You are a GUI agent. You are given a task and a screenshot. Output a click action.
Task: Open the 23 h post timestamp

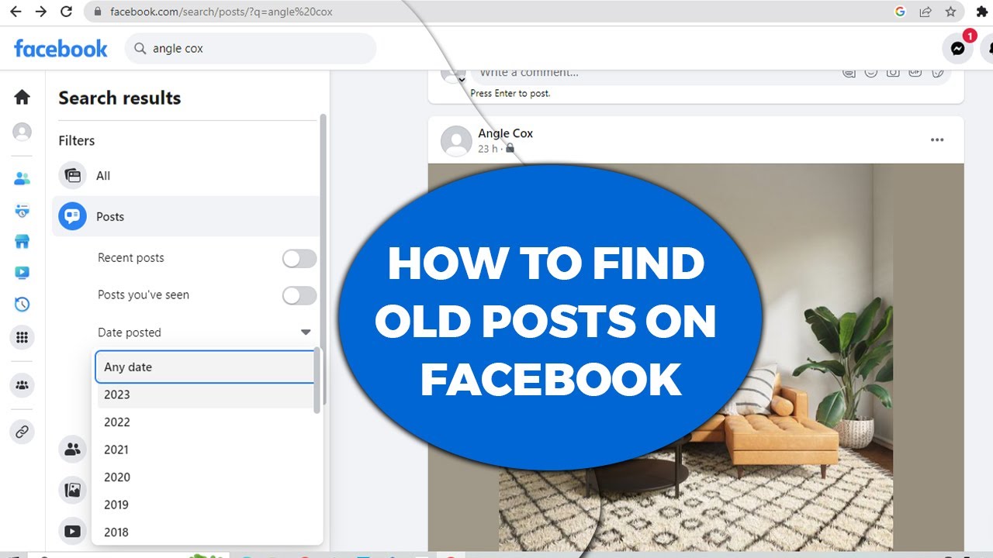pyautogui.click(x=488, y=149)
